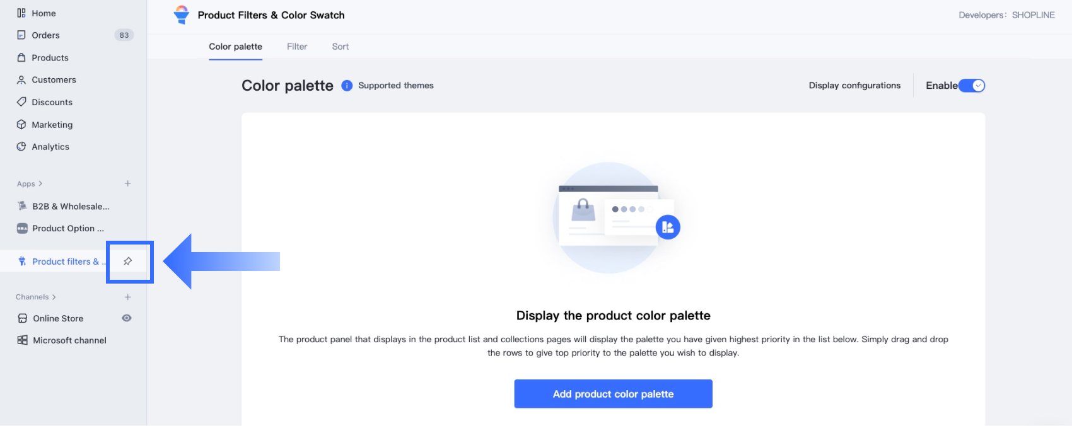Click Add product color palette button
Viewport: 1072px width, 426px height.
click(613, 394)
